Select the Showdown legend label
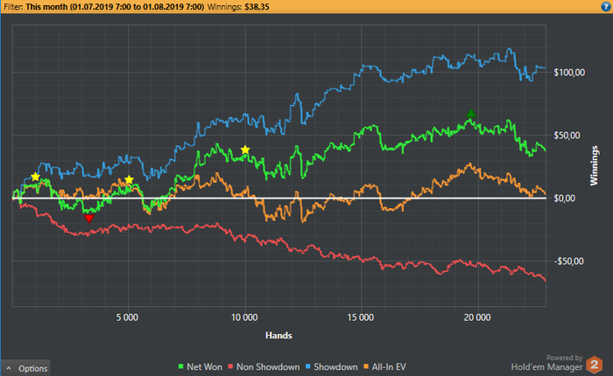 point(335,366)
